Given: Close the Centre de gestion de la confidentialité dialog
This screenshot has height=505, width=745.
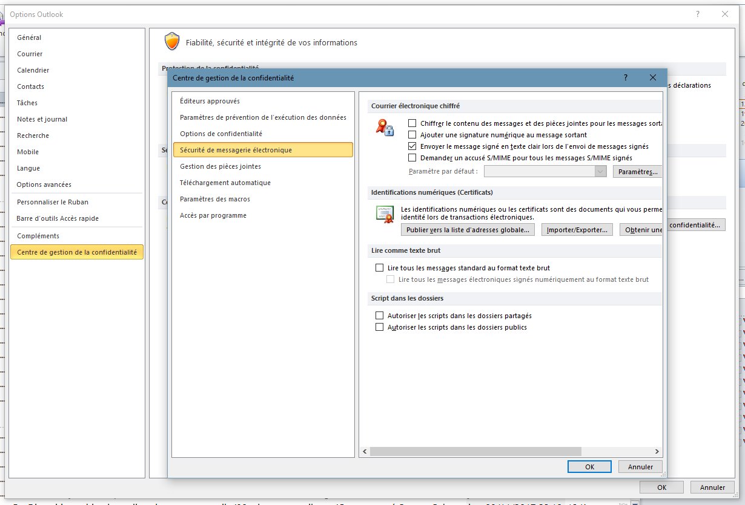Looking at the screenshot, I should [x=652, y=77].
